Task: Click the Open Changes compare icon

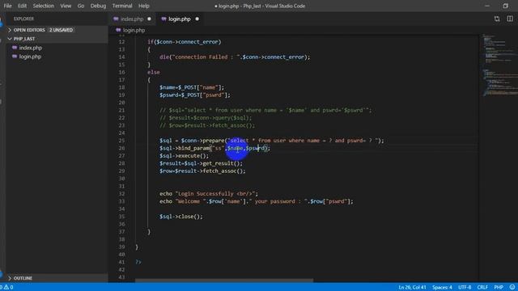Action: click(497, 19)
